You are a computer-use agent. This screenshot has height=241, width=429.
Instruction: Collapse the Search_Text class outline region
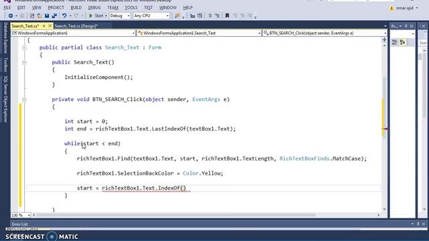(x=24, y=48)
